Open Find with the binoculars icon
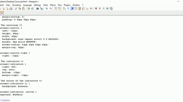This screenshot has height=102, width=183. (37, 8)
